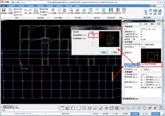Open the 梁(145) component dropdown
The image size is (165, 116).
(132, 24)
